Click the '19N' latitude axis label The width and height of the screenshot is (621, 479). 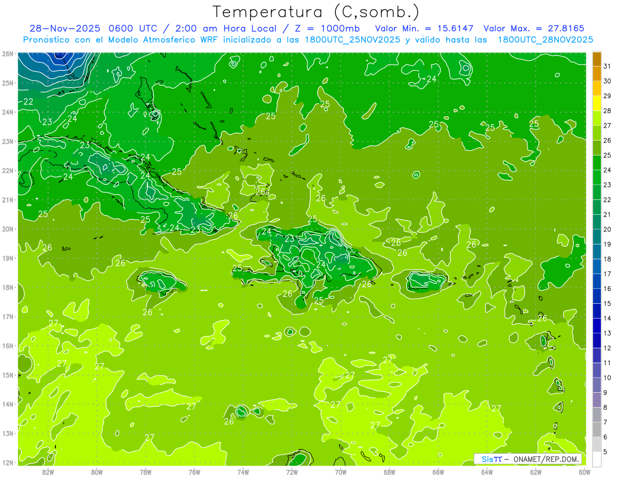[8, 258]
